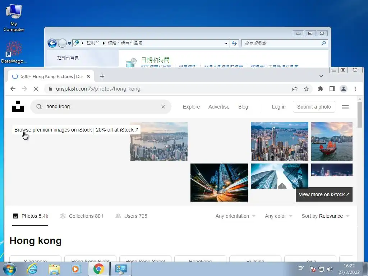The width and height of the screenshot is (368, 276).
Task: Switch to Users 795 tab
Action: tap(131, 216)
